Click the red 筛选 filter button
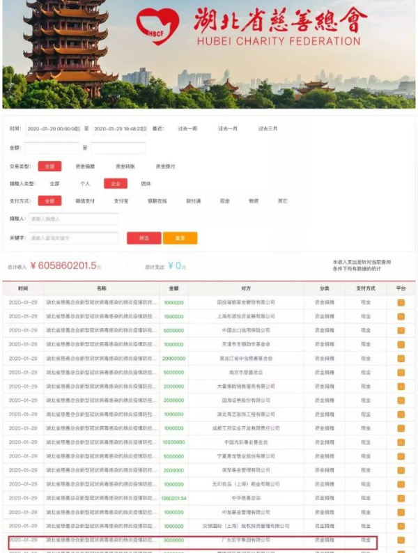This screenshot has height=553, width=418. pyautogui.click(x=144, y=238)
